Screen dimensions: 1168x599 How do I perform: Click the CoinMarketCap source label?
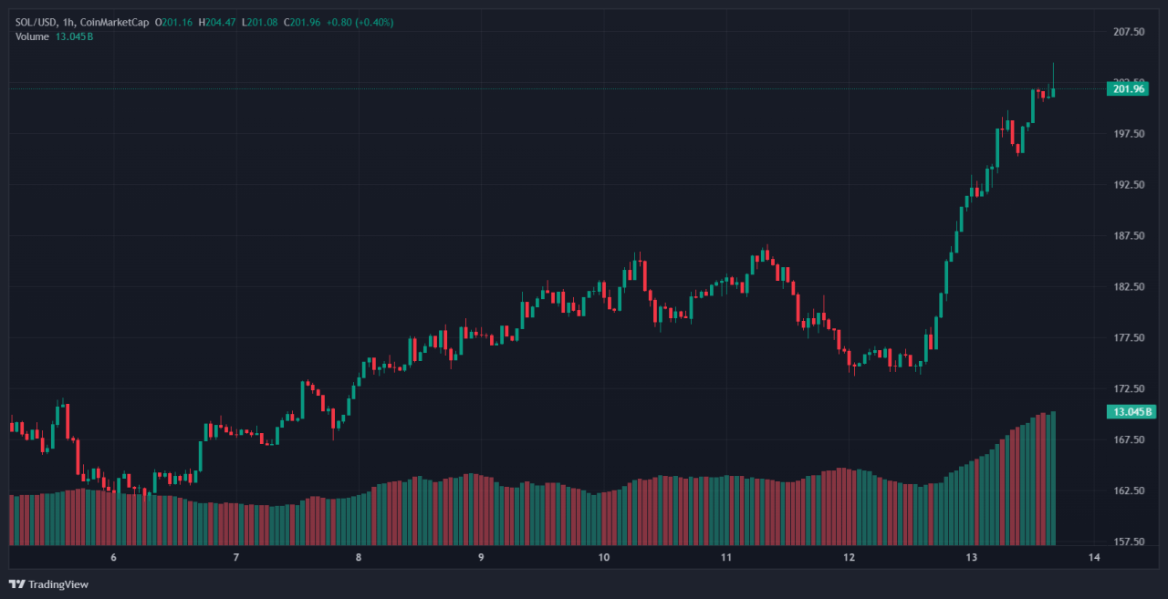click(x=116, y=22)
